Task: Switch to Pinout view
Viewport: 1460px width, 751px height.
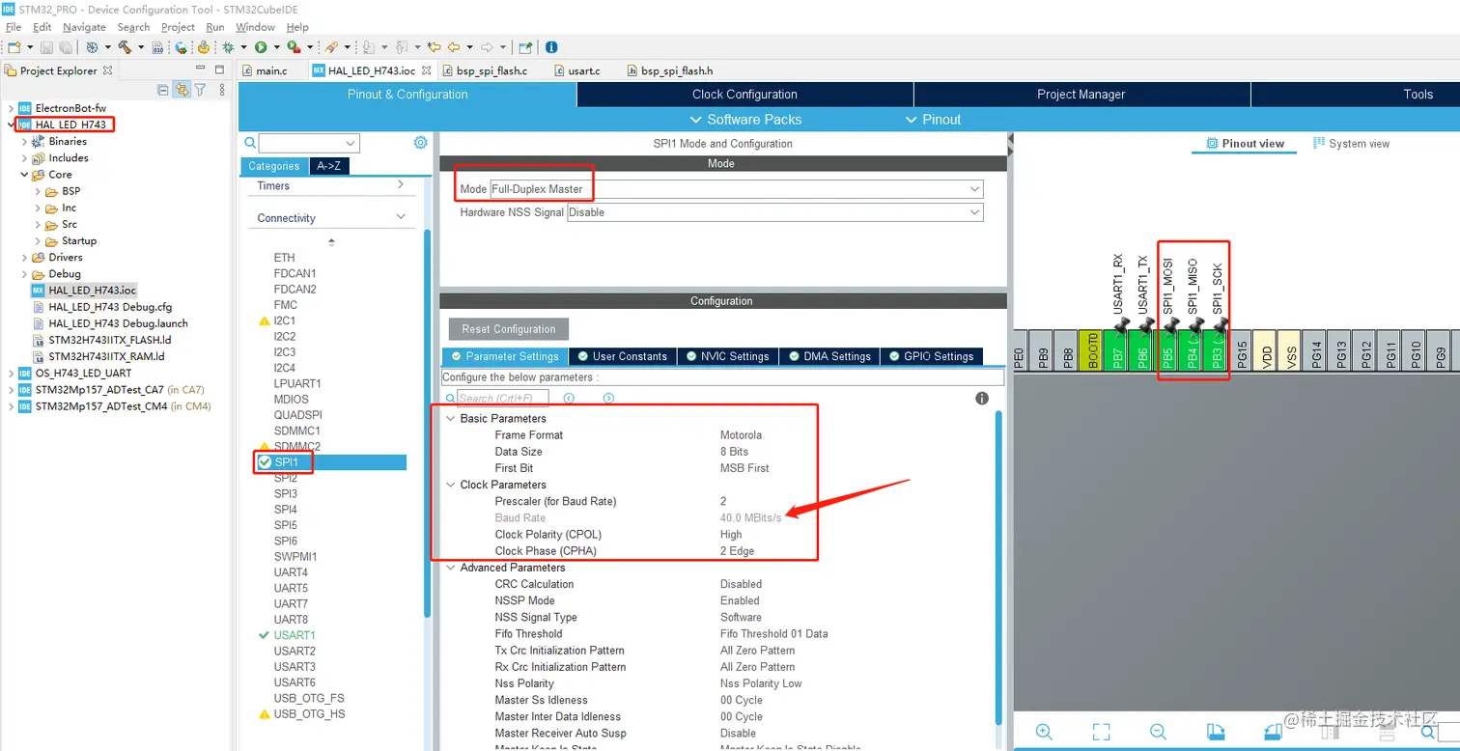Action: [1245, 144]
